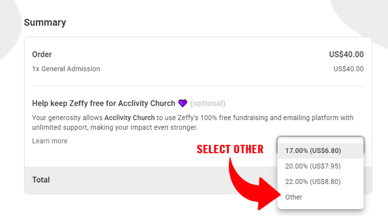Click the 1x General Admission line item
This screenshot has height=216, width=388.
(x=66, y=69)
